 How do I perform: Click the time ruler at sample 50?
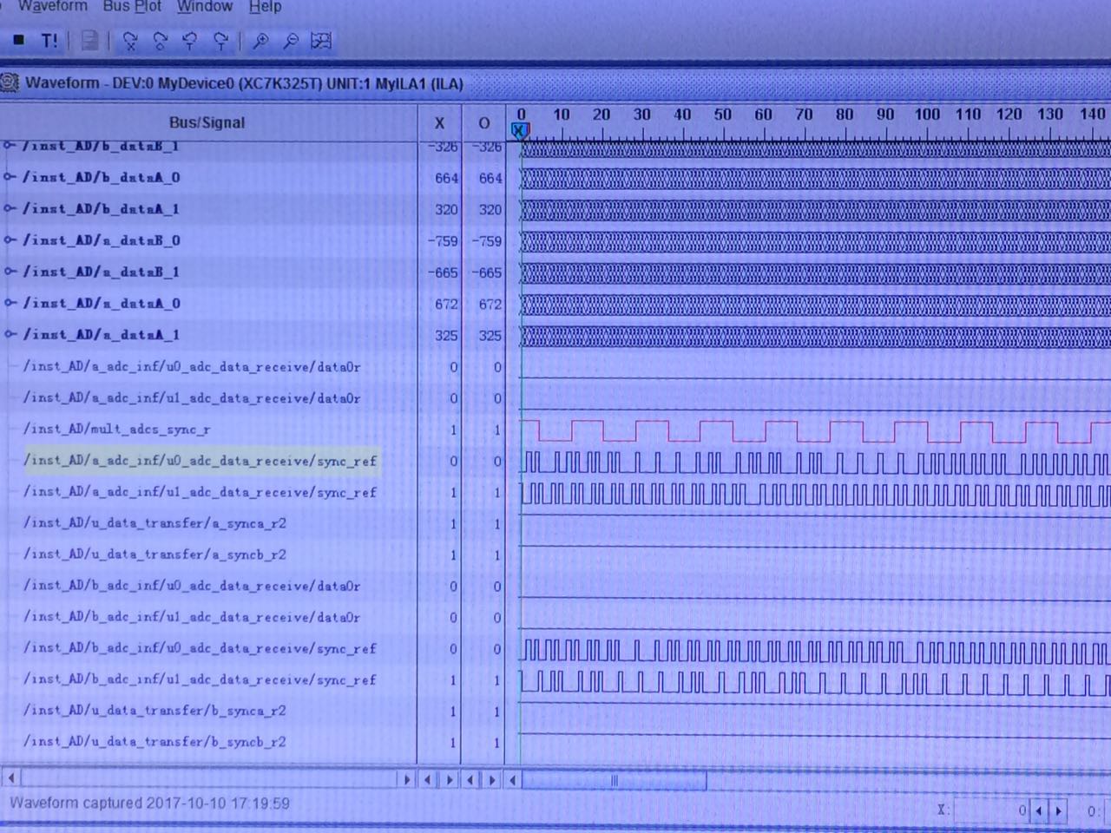(x=722, y=115)
